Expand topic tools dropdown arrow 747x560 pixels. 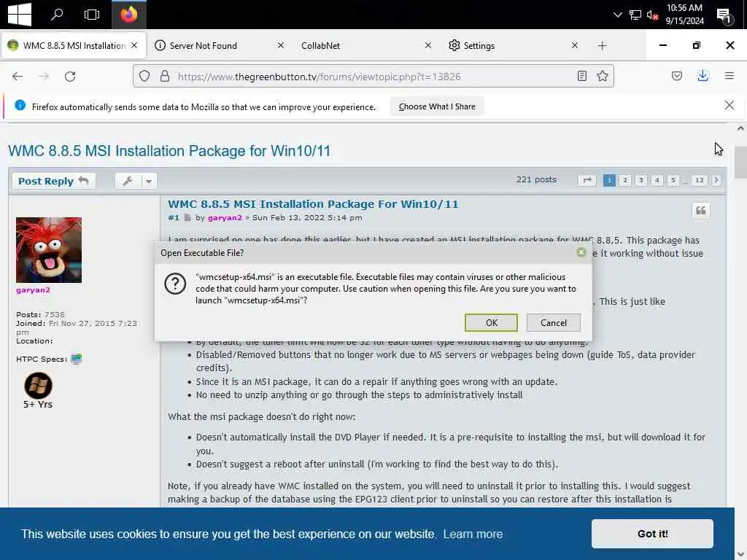tap(149, 181)
